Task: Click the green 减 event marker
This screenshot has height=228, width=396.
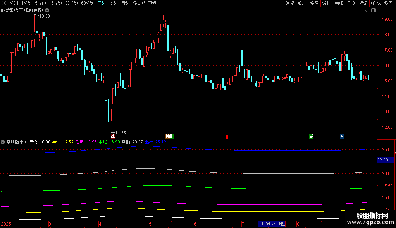Action: (x=311, y=136)
